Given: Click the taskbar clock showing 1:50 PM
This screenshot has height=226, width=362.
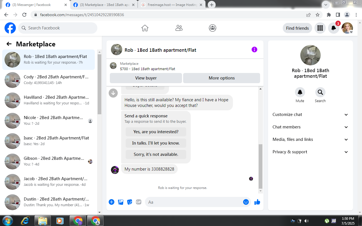Looking at the screenshot, I should (x=348, y=221).
